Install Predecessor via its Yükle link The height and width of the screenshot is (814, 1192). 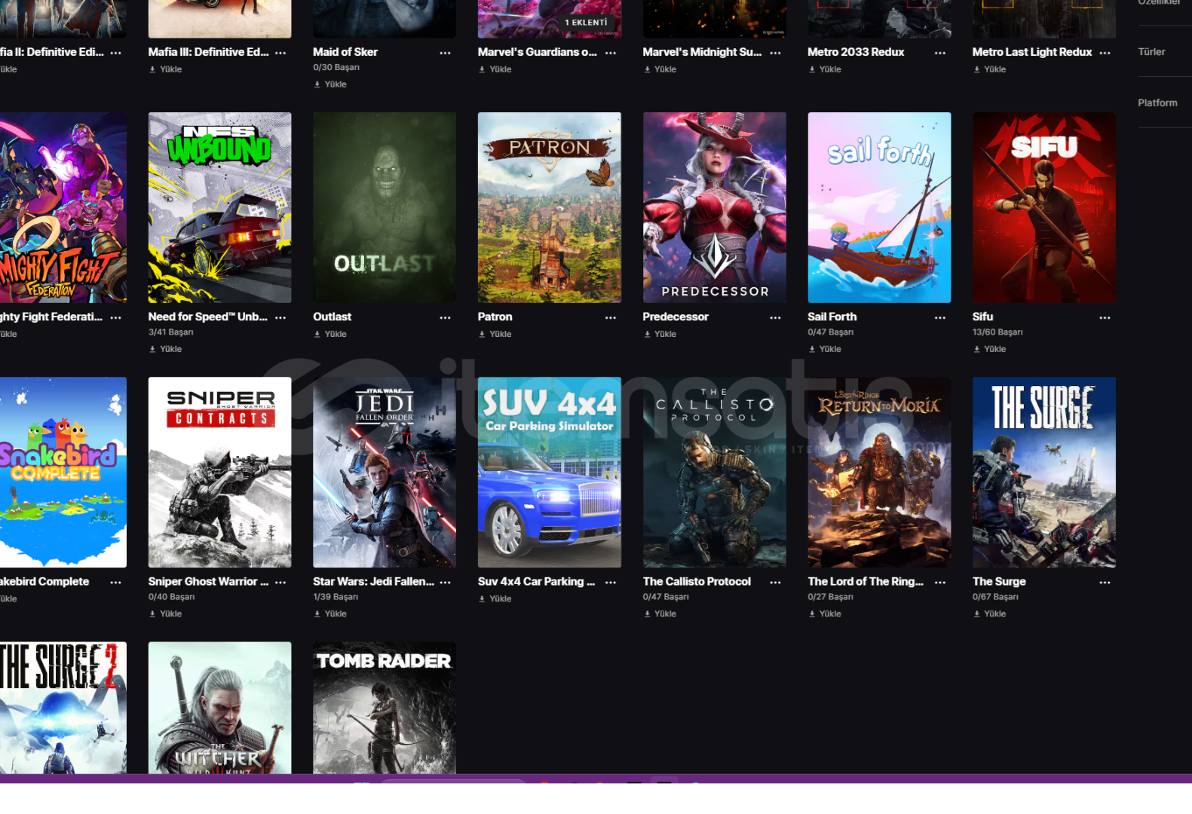click(660, 334)
